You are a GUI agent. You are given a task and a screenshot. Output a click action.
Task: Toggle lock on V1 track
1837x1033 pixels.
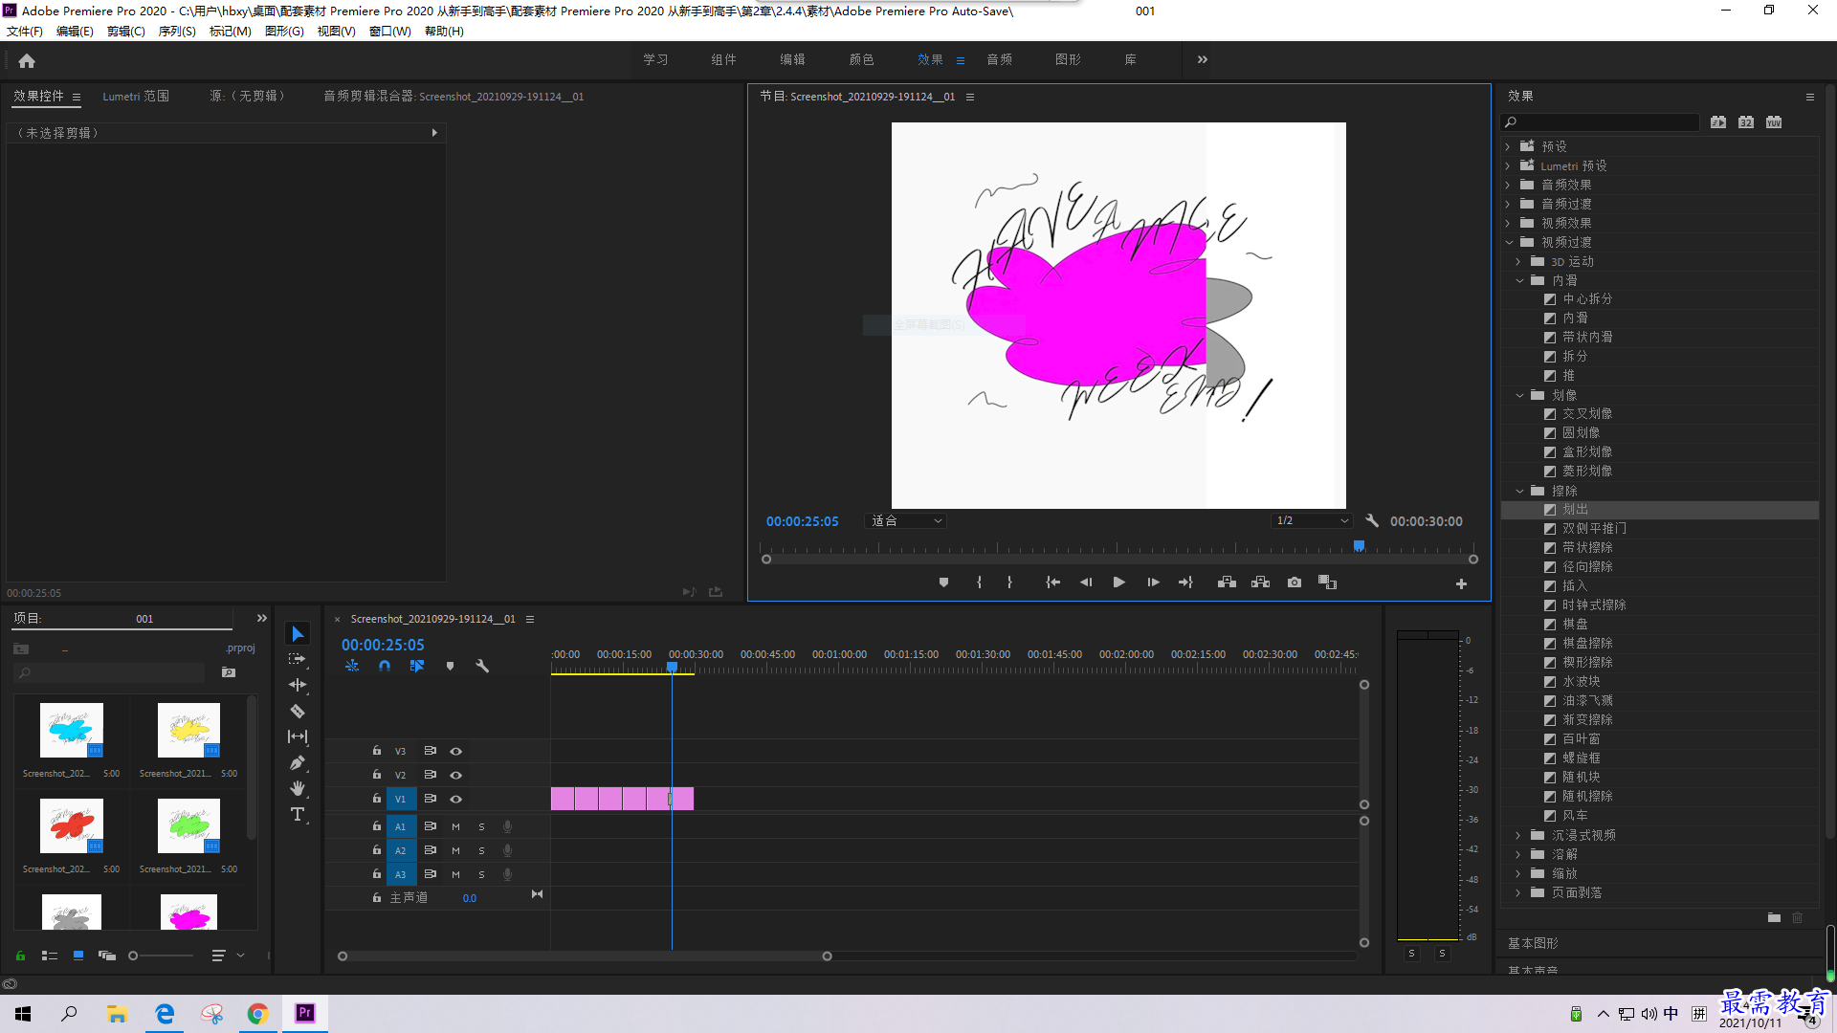(377, 799)
